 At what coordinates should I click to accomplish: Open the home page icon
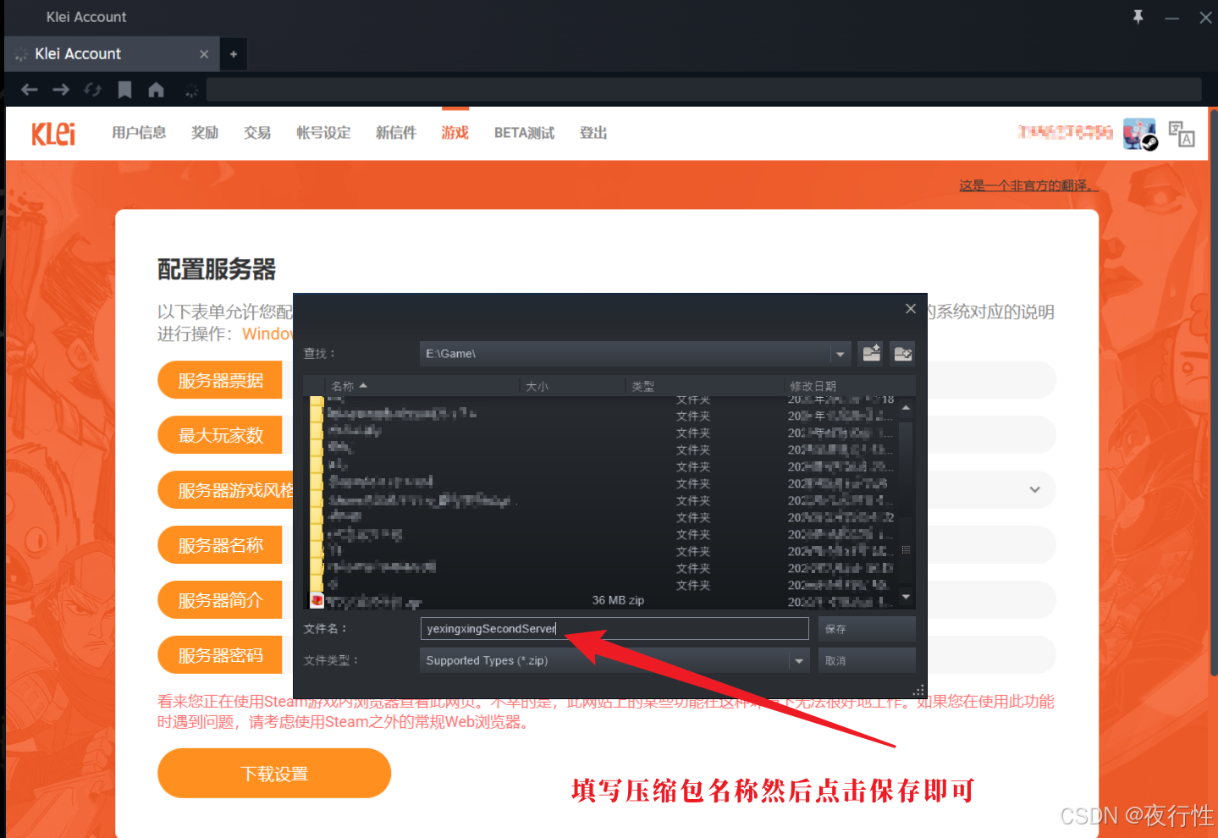pyautogui.click(x=157, y=89)
